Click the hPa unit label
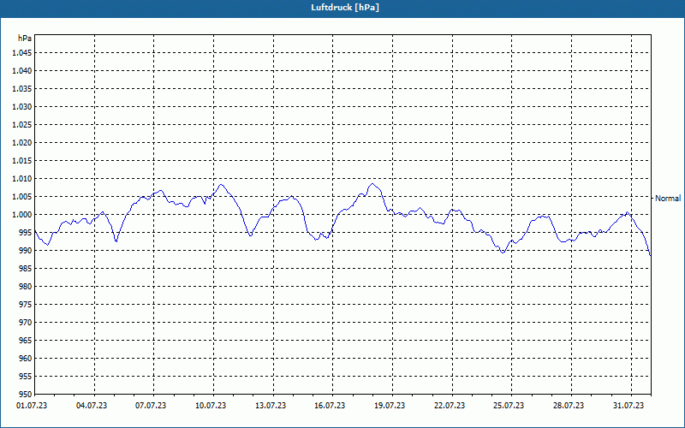 [x=25, y=39]
